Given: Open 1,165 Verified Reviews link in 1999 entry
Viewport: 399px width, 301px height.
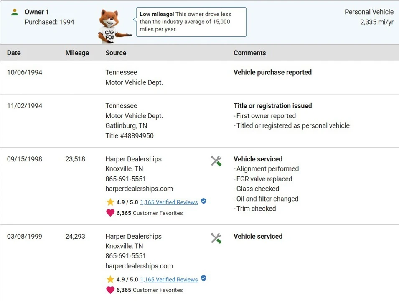Looking at the screenshot, I should click(169, 279).
